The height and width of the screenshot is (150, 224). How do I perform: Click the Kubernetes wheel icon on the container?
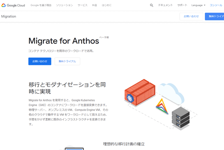tap(130, 98)
